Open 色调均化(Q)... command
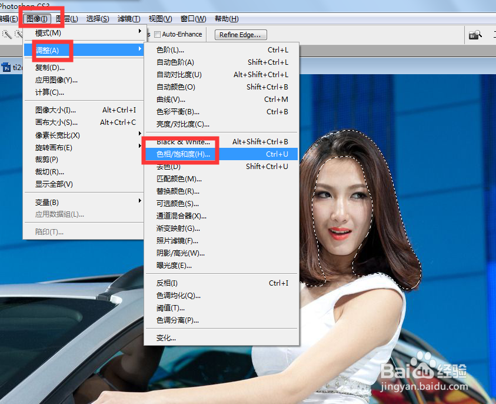The width and height of the screenshot is (496, 404). point(221,295)
